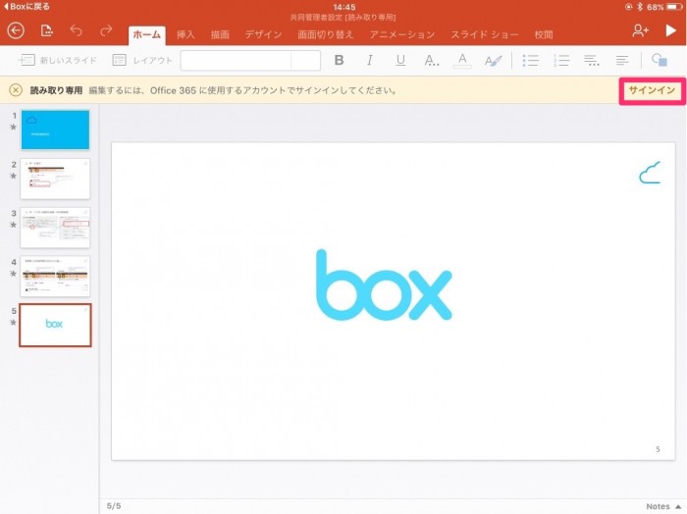Image resolution: width=687 pixels, height=514 pixels.
Task: Tap the battery indicator in status bar
Action: (674, 7)
